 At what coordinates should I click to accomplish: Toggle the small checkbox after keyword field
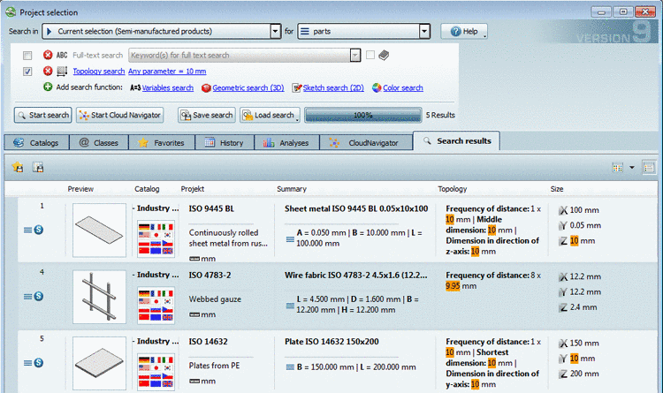(x=370, y=55)
